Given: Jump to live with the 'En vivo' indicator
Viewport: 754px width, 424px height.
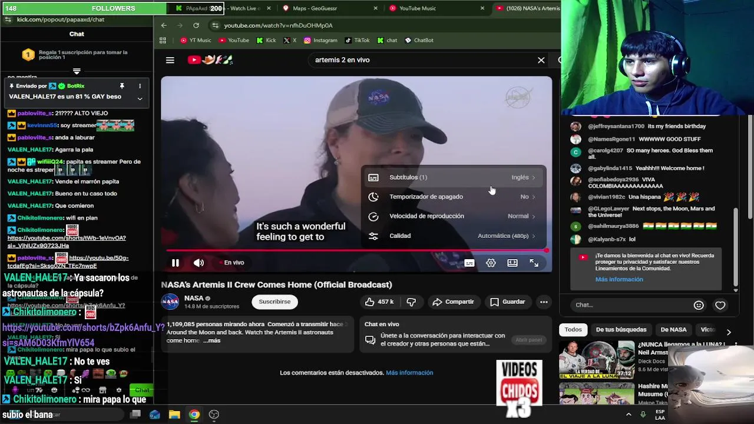Looking at the screenshot, I should 232,263.
